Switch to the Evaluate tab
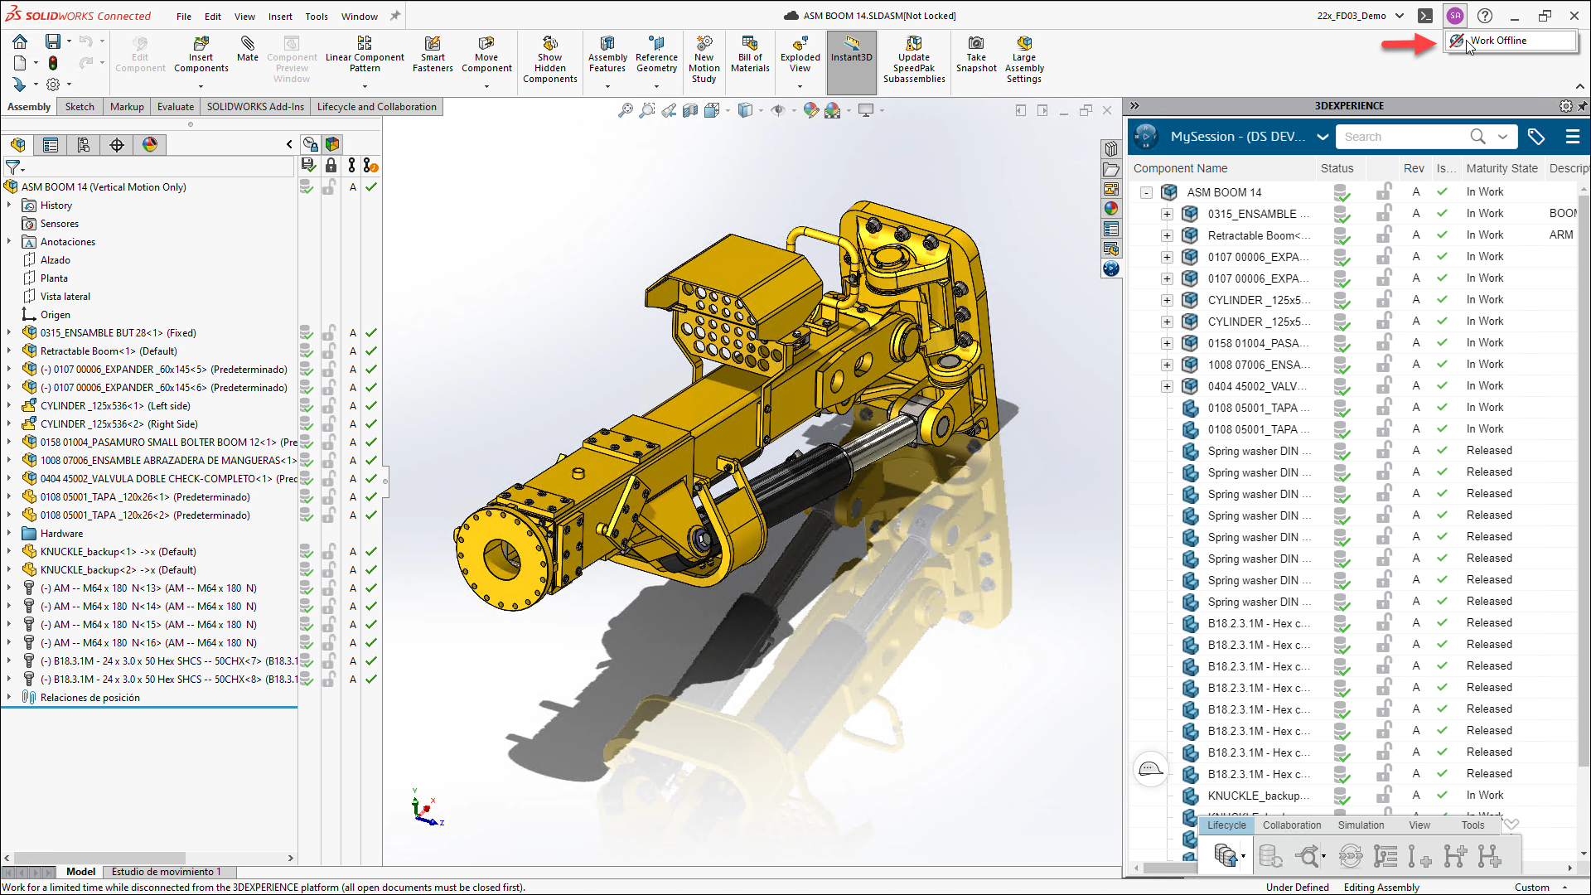Viewport: 1591px width, 895px height. (176, 107)
